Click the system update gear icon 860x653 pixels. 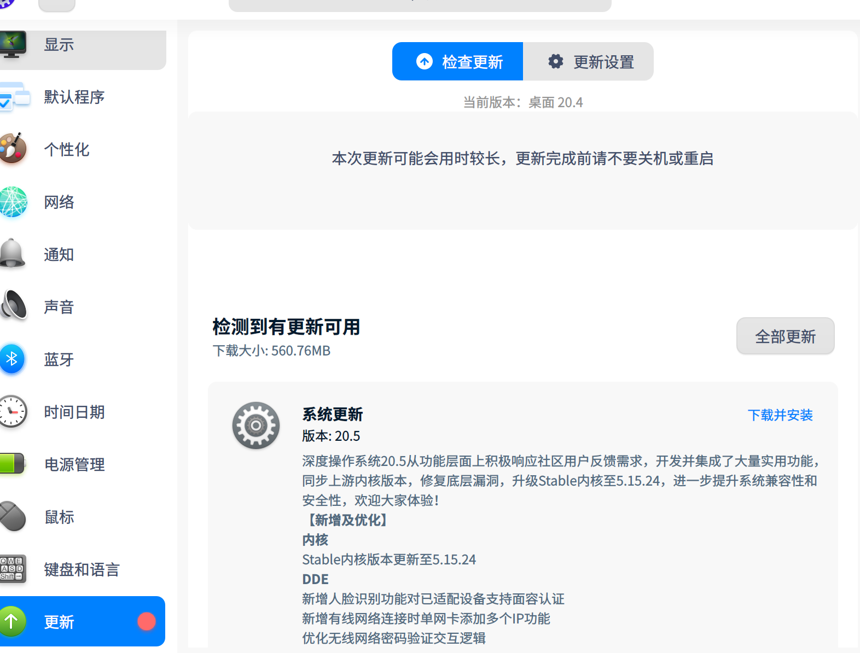click(256, 425)
